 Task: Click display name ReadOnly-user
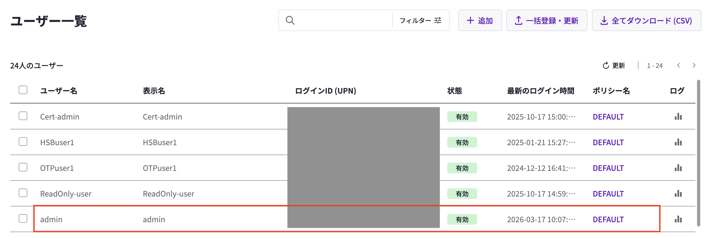(169, 194)
